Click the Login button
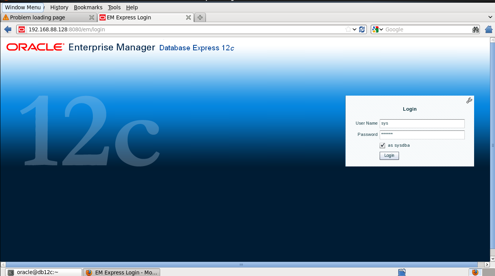 (x=389, y=156)
